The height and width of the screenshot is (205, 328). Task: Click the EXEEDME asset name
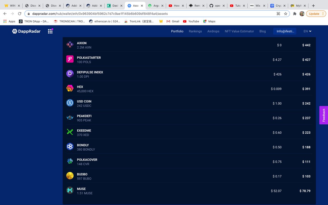(84, 130)
